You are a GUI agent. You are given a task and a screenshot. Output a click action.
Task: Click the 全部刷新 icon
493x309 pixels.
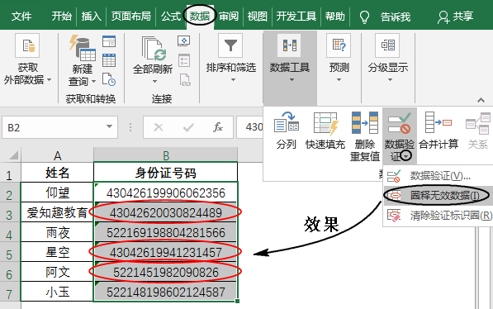(153, 49)
